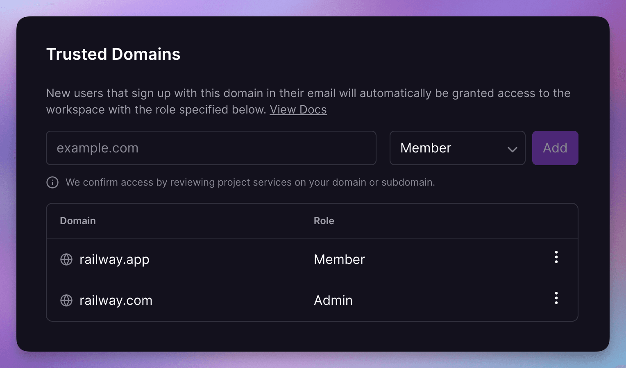The image size is (626, 368).
Task: Open the Member role dropdown
Action: point(457,148)
